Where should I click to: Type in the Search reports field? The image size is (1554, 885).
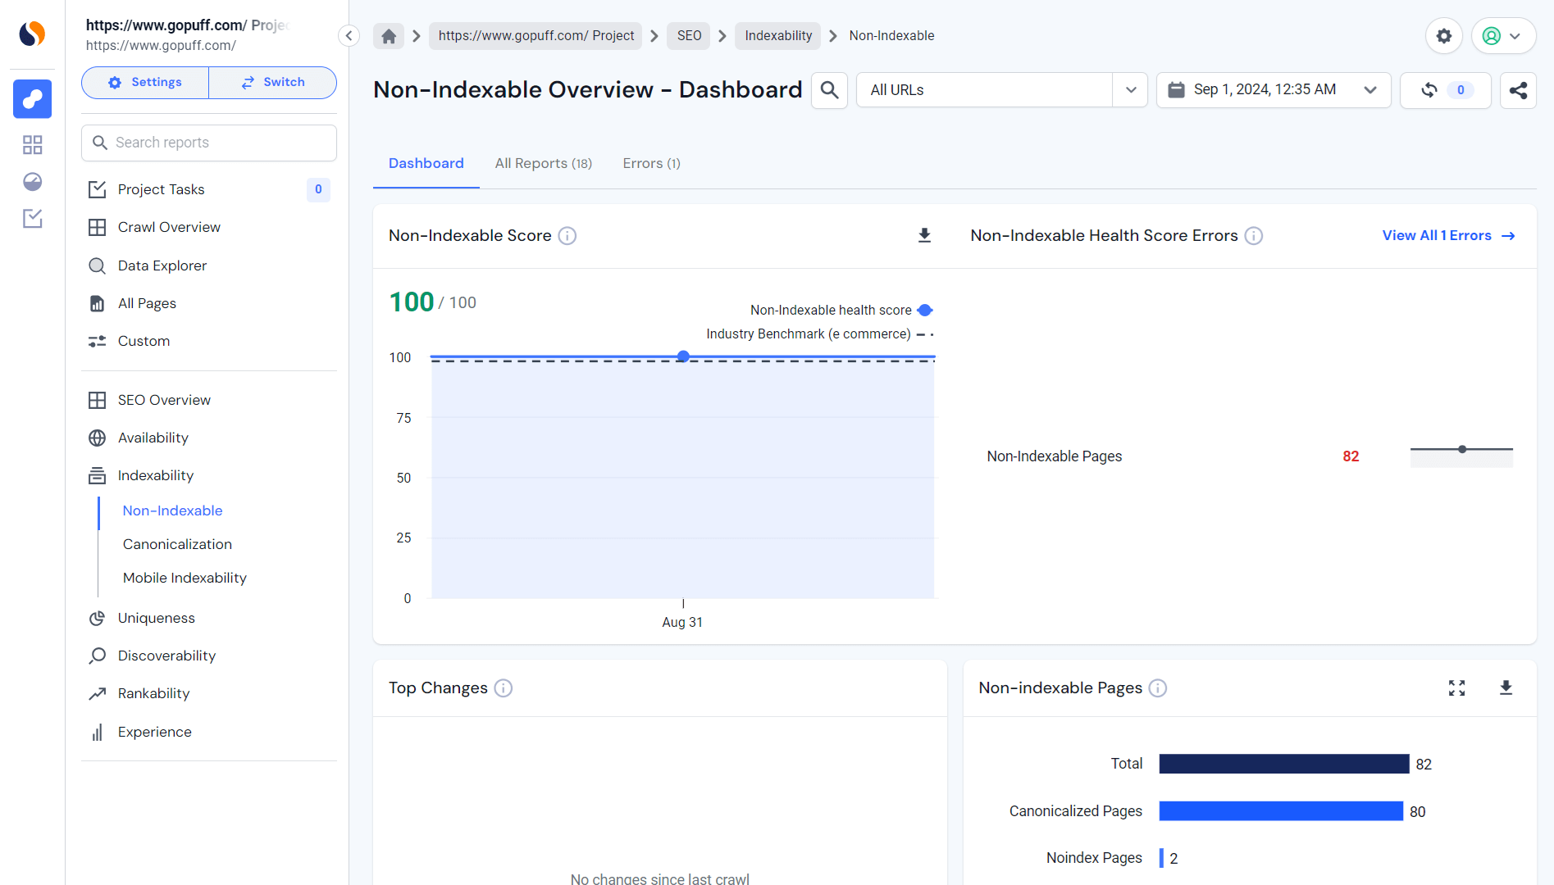pos(208,143)
